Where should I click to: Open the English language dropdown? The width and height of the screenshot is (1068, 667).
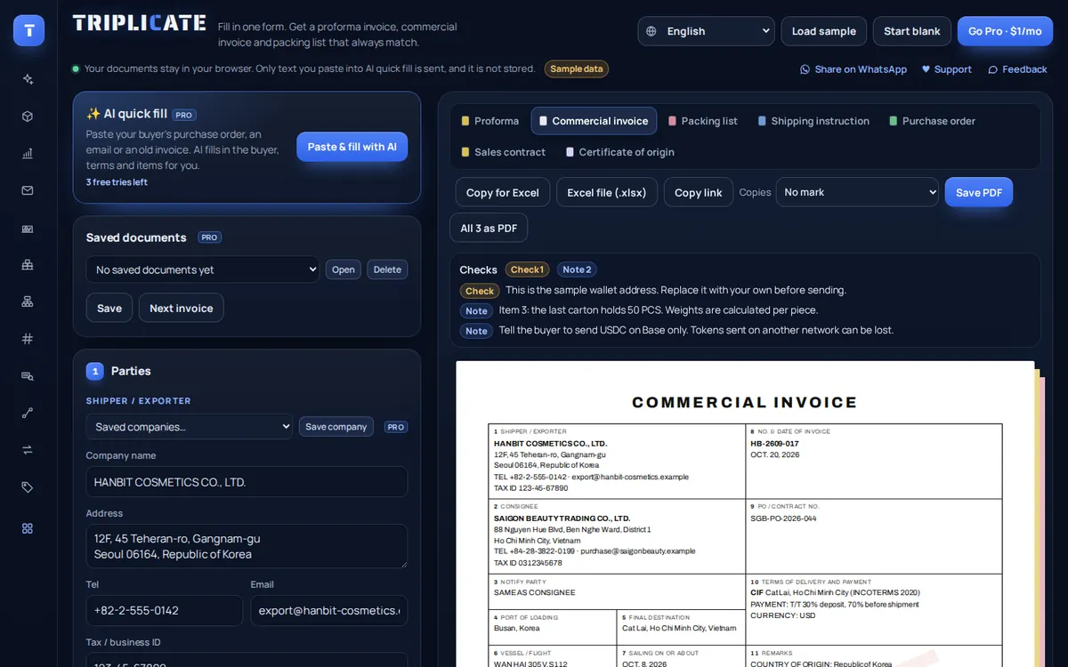coord(706,31)
